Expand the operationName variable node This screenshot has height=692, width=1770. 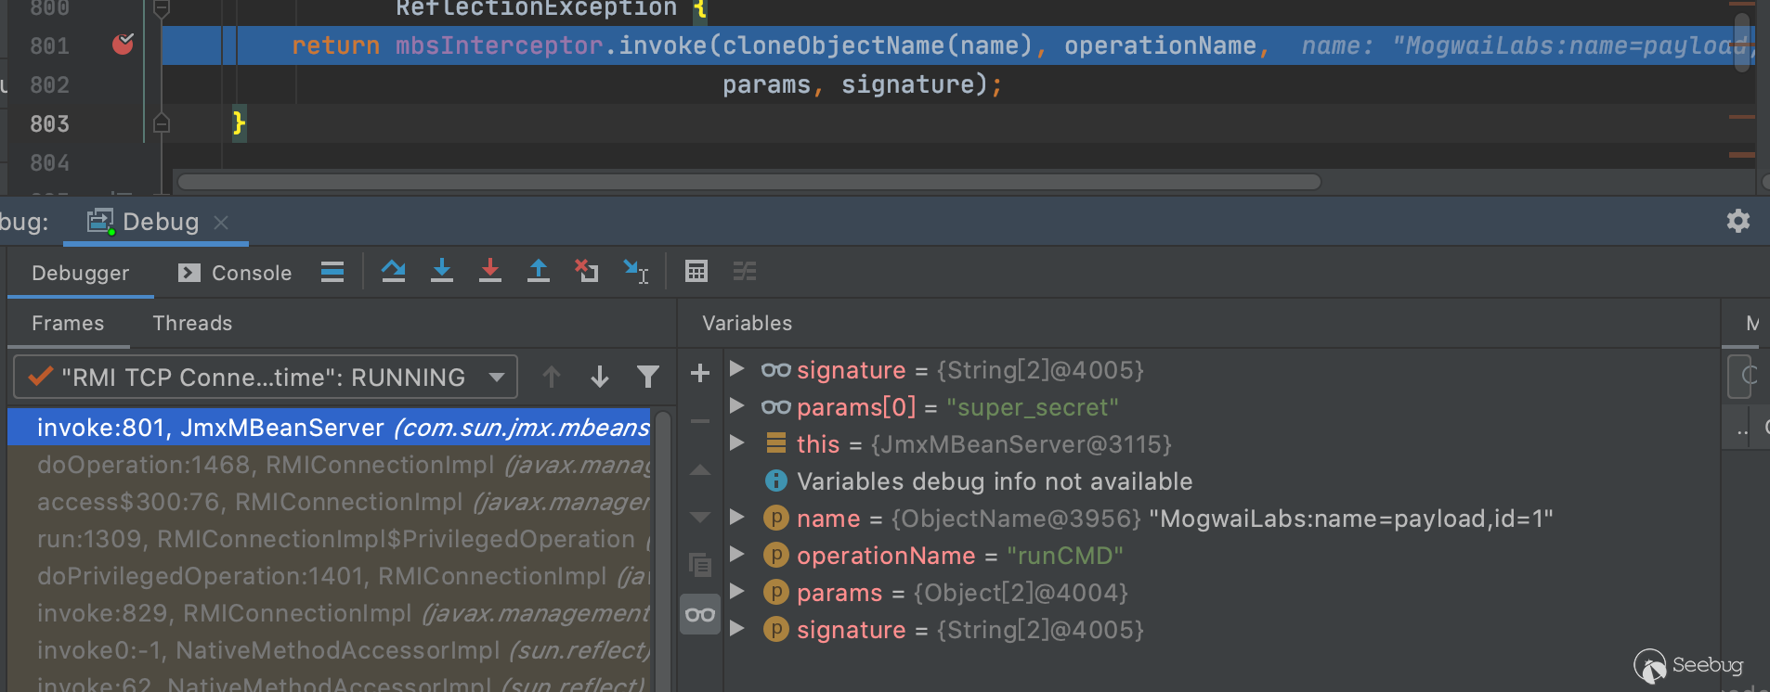coord(737,555)
